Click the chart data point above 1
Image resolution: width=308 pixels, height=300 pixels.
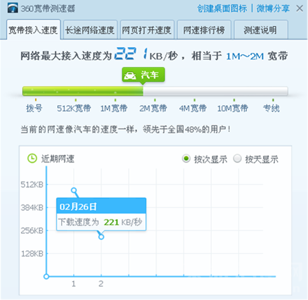[74, 190]
